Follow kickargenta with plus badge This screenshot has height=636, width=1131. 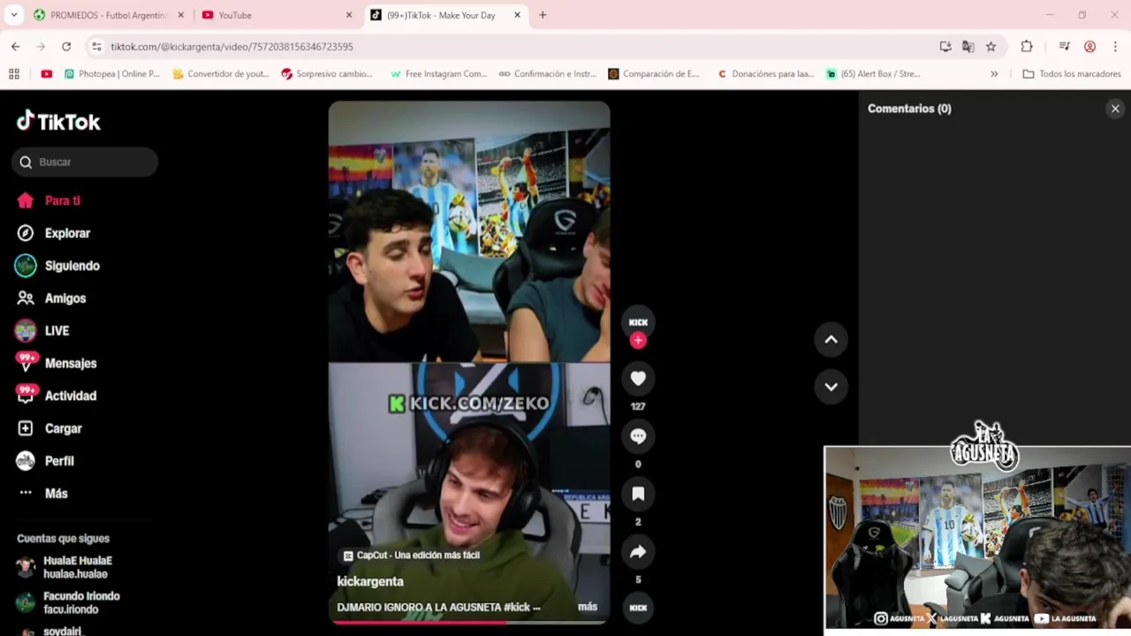tap(638, 340)
